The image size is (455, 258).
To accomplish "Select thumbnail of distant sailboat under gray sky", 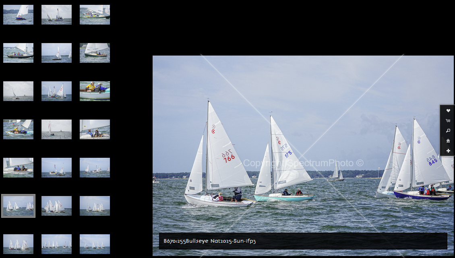I will [18, 91].
